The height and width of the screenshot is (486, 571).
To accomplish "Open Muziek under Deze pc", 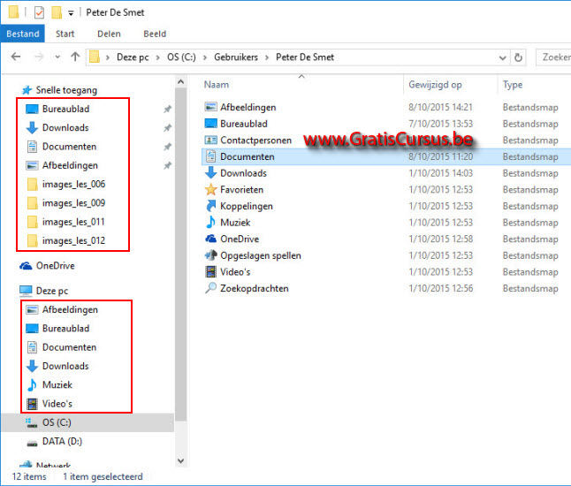I will pos(57,384).
